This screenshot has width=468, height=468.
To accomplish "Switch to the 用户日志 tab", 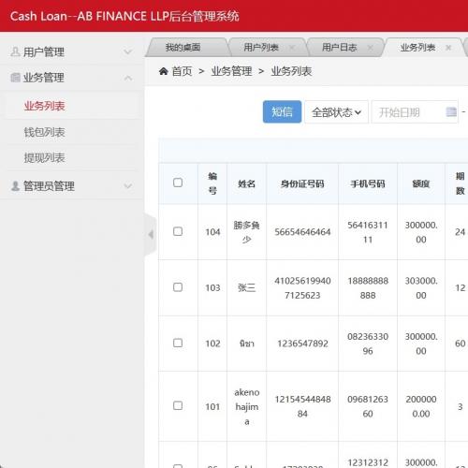I will (x=339, y=48).
